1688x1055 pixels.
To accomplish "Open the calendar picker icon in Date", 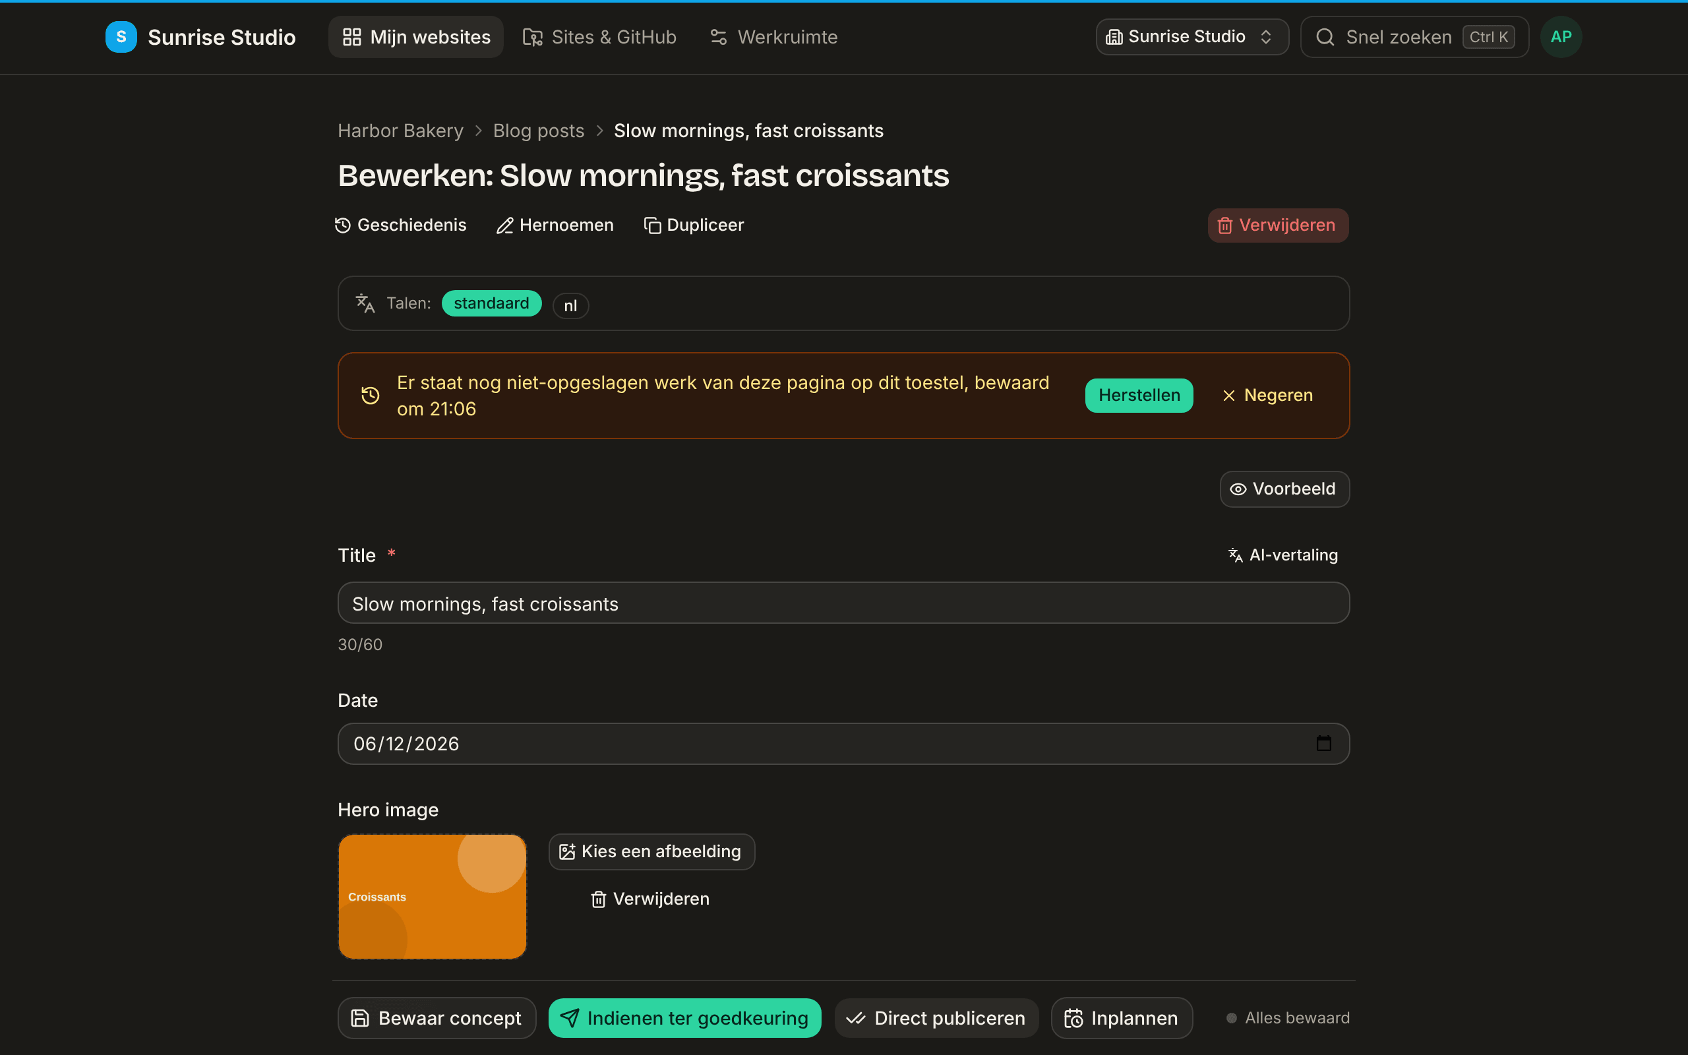I will point(1323,744).
